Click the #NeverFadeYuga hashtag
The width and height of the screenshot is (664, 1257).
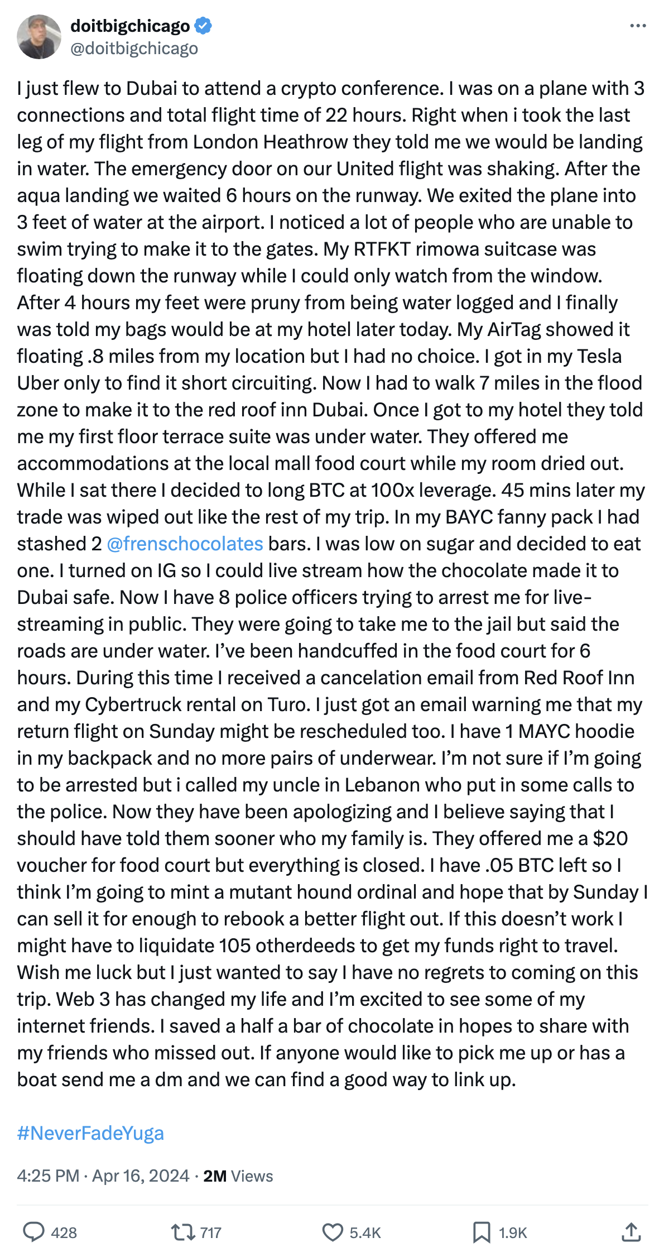click(x=90, y=1133)
